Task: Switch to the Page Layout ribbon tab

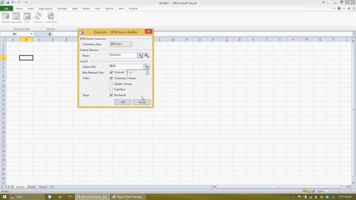Action: tap(46, 8)
